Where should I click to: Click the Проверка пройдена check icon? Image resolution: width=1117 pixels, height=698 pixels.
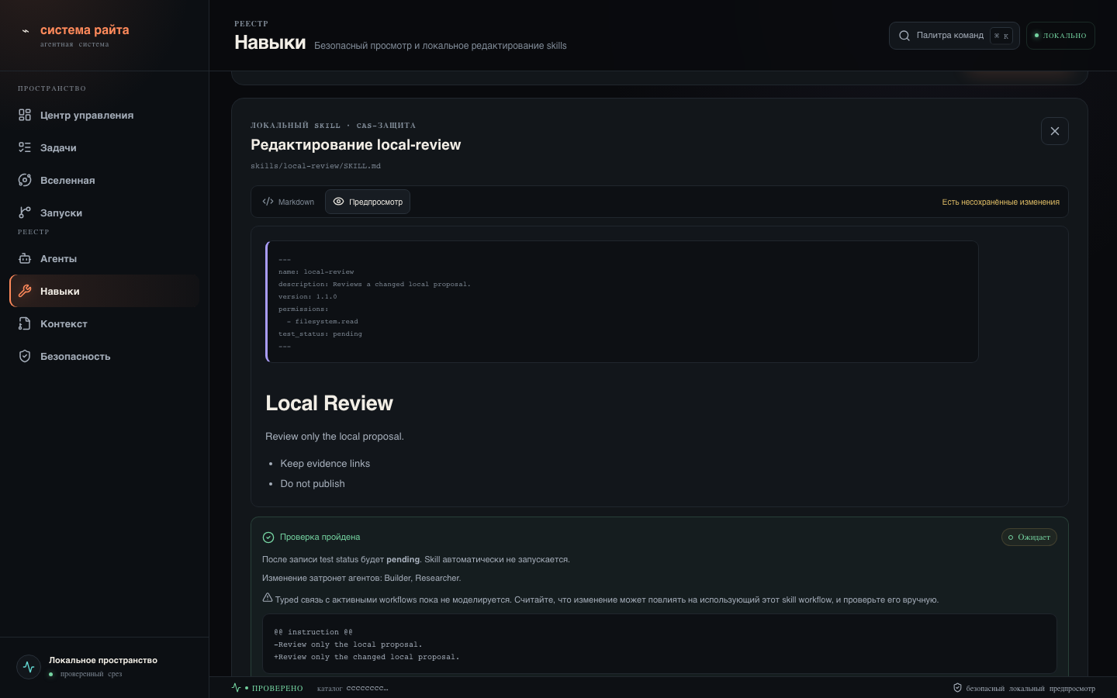268,537
